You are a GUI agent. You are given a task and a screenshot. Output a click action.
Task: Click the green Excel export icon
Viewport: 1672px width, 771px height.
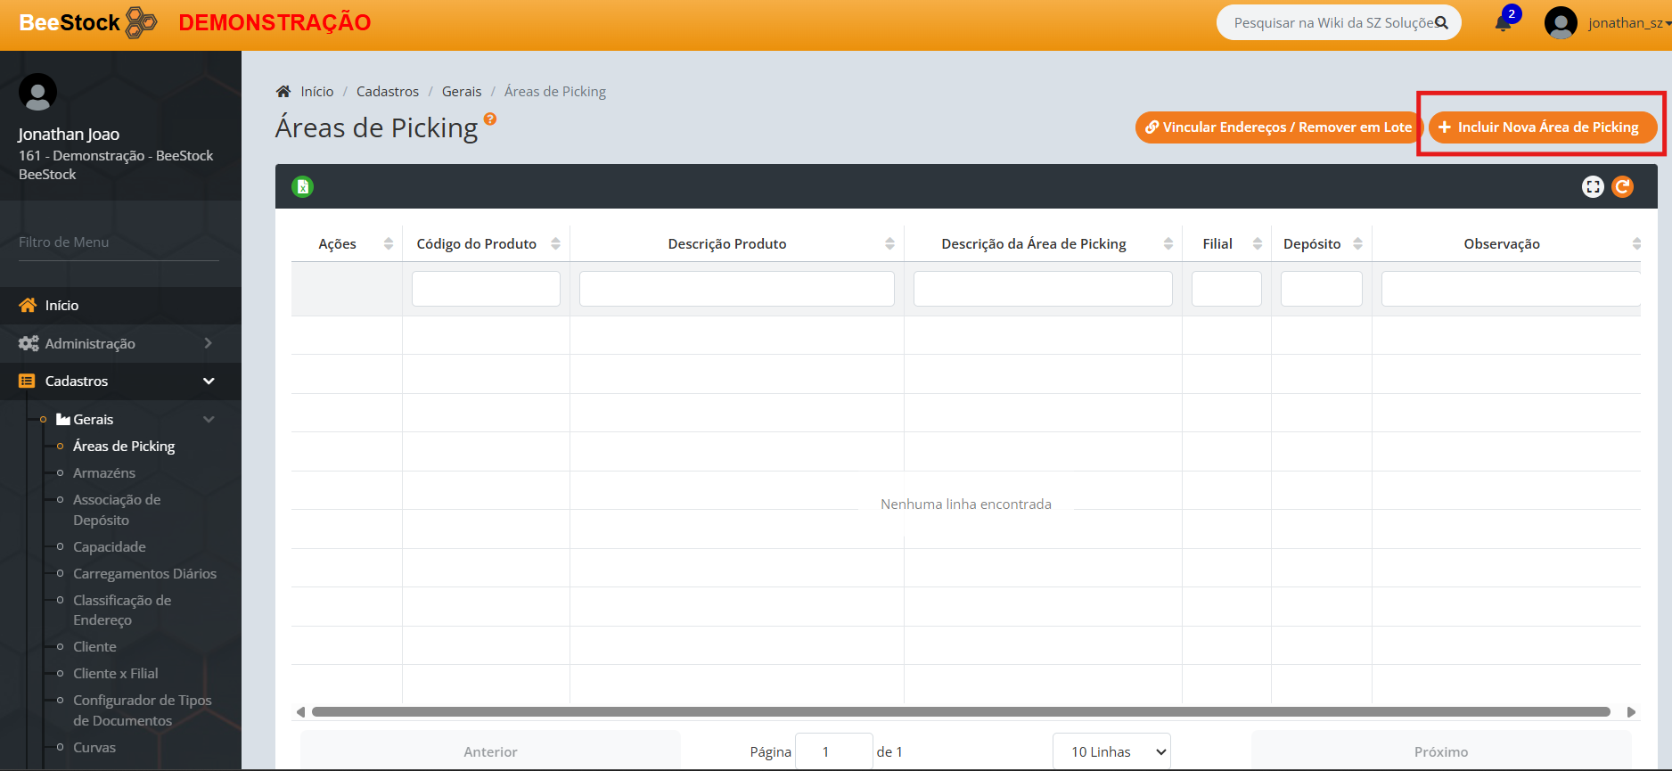(303, 187)
